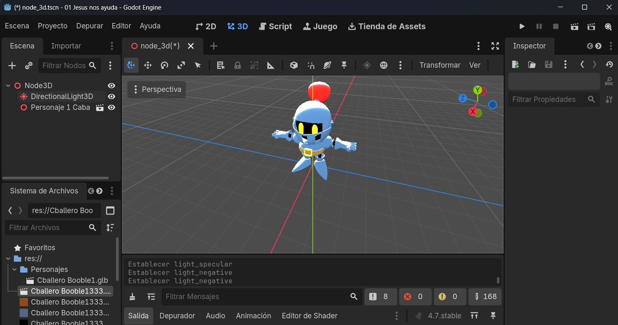Open the Perspectiva viewport menu

pyautogui.click(x=157, y=90)
